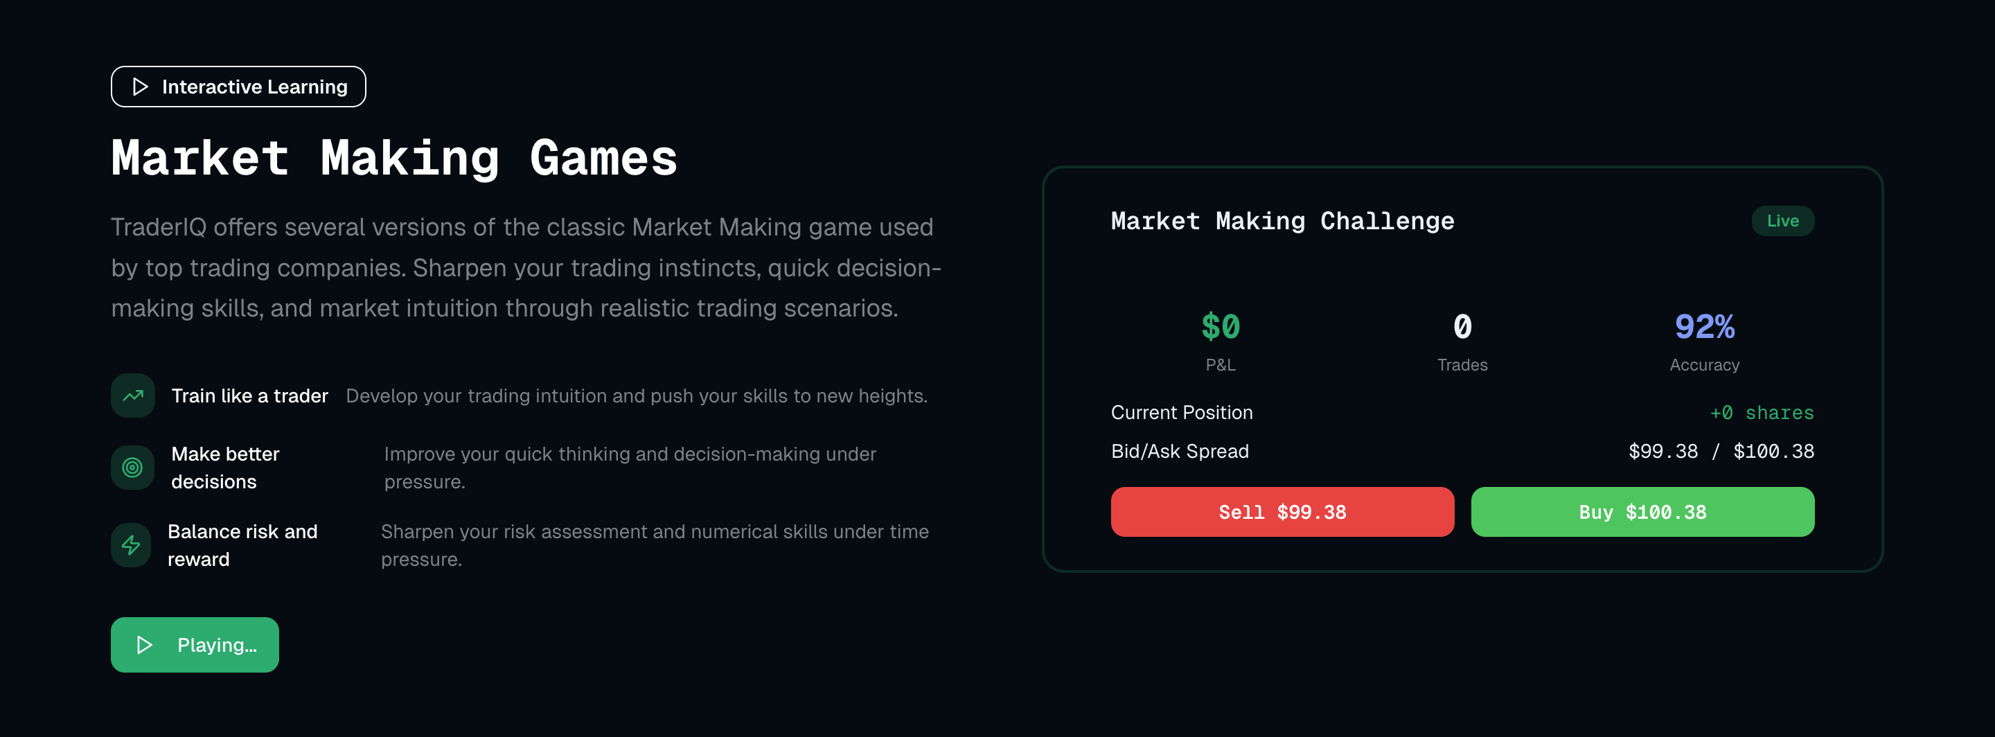Click the Market Making Games headline
The width and height of the screenshot is (1995, 737).
coord(394,159)
